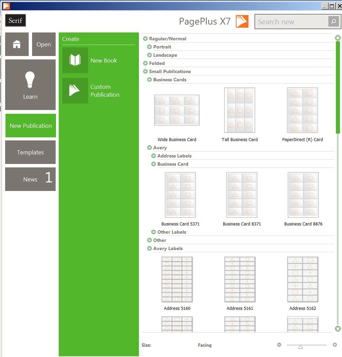342x357 pixels.
Task: Pick the Address 5162 label thumbnail
Action: point(303,279)
